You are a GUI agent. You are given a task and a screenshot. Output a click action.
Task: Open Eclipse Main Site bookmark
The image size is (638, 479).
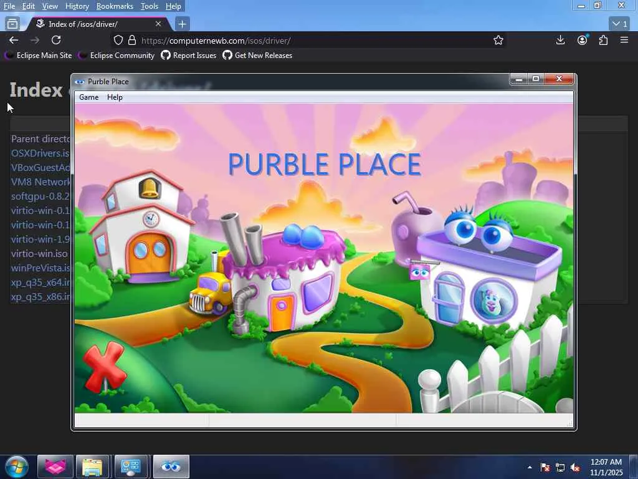[x=38, y=56]
